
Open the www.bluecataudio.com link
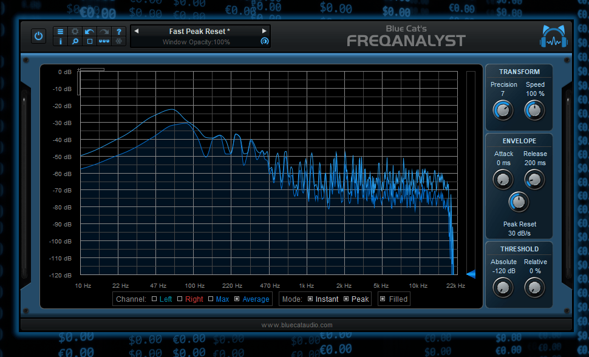pos(297,325)
